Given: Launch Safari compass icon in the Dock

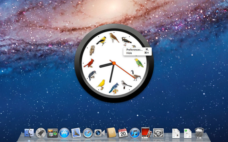Looking at the screenshot, I should pyautogui.click(x=88, y=133).
